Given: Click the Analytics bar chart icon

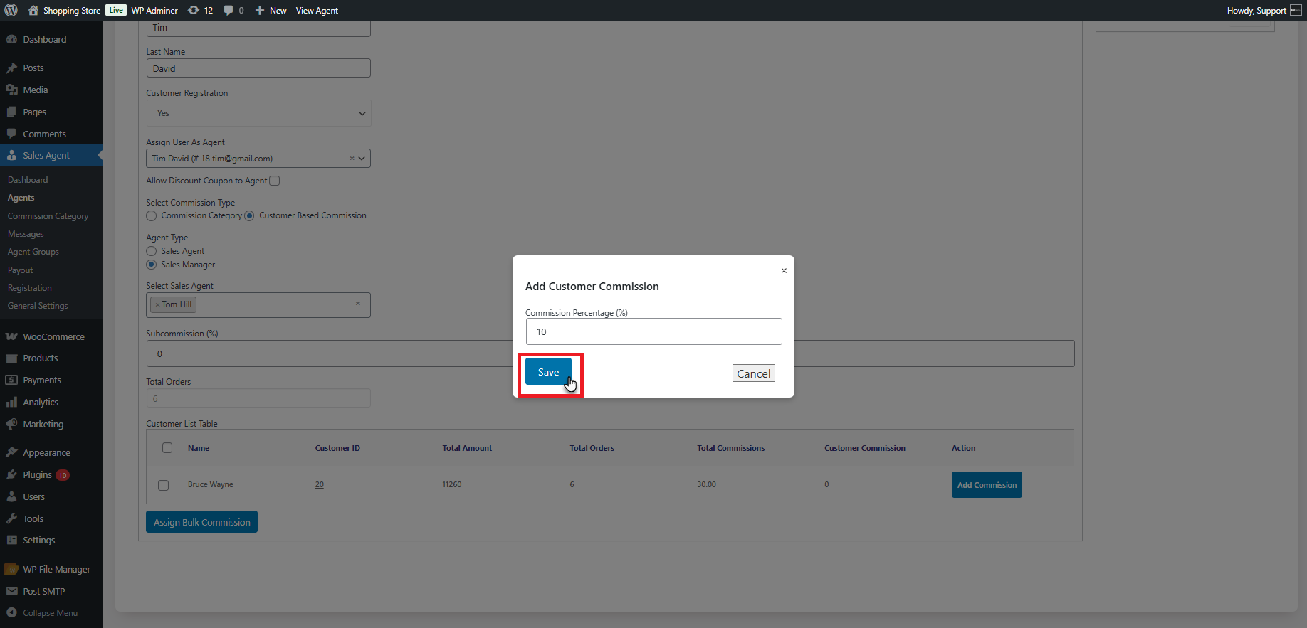Looking at the screenshot, I should (11, 402).
